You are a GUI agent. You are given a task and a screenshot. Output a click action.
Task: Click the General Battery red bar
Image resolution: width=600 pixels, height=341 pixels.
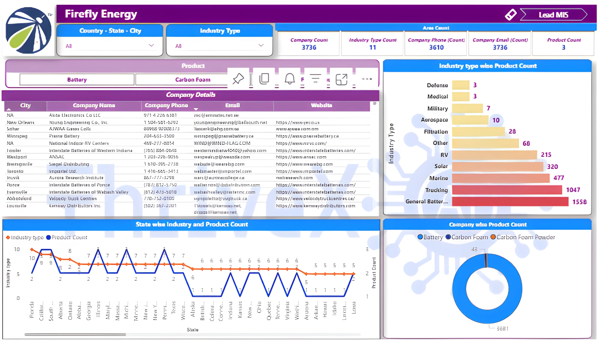(510, 201)
